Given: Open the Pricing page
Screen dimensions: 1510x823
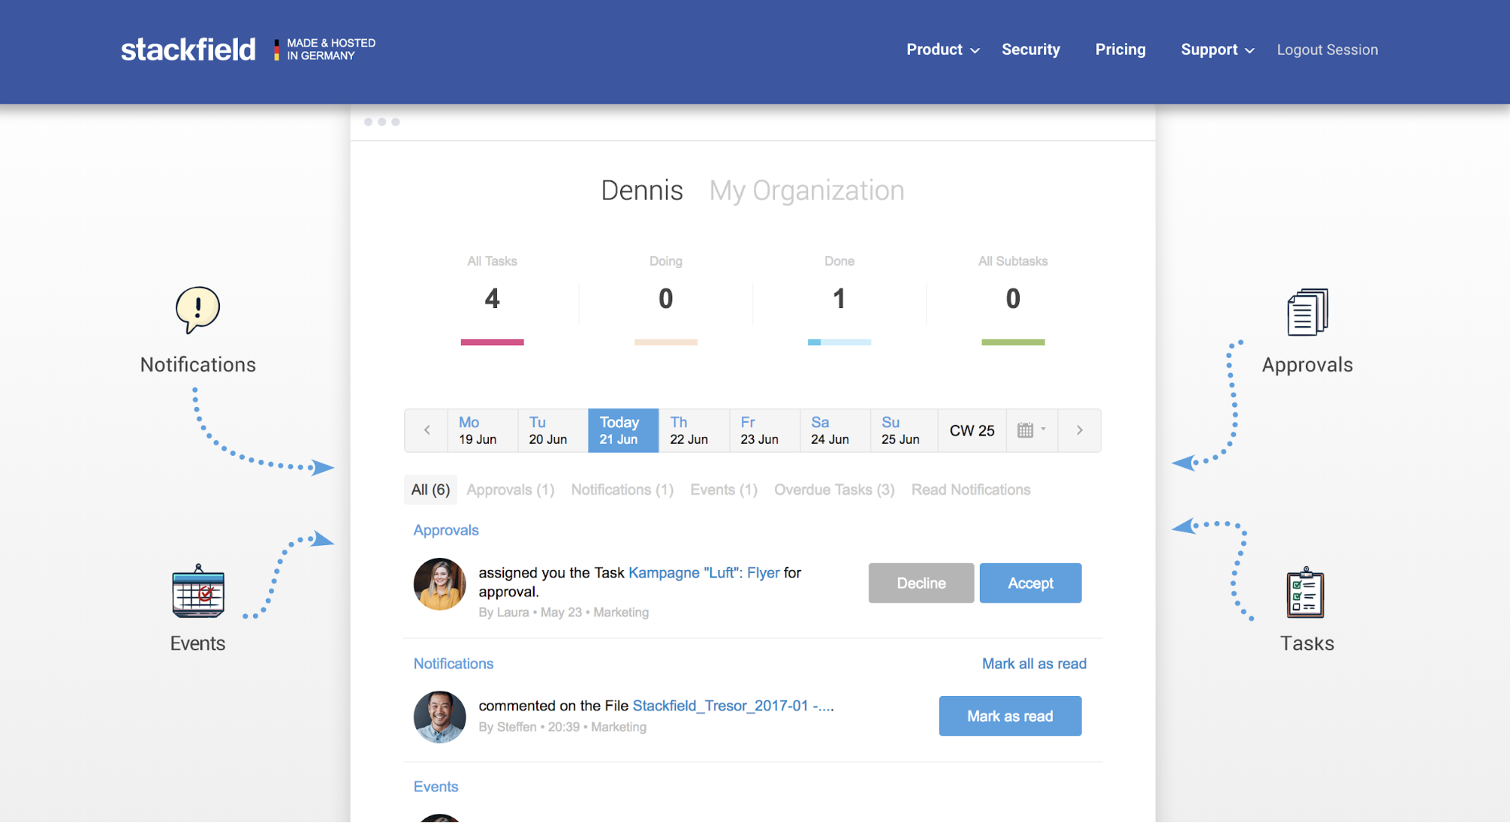Looking at the screenshot, I should click(1120, 50).
